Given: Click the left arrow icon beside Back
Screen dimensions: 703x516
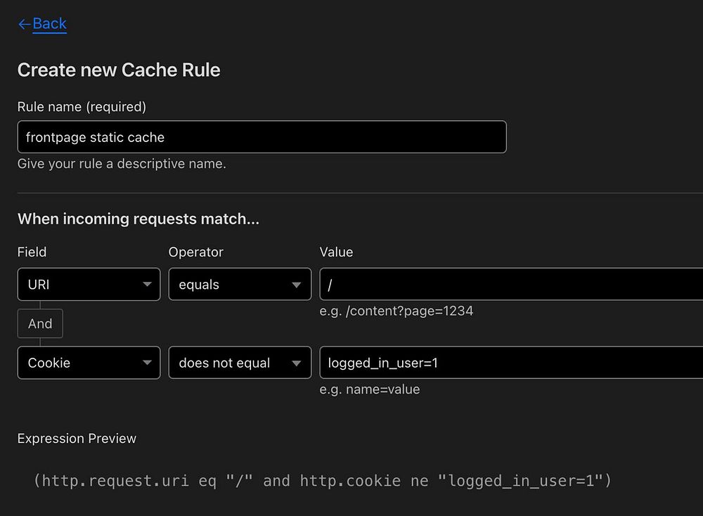Looking at the screenshot, I should (24, 24).
